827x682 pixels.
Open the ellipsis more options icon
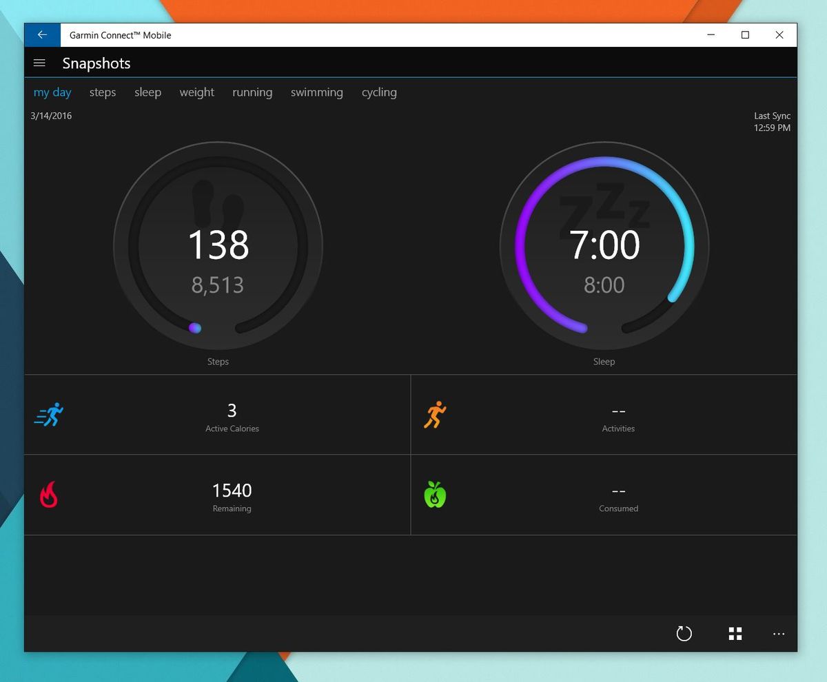click(779, 634)
